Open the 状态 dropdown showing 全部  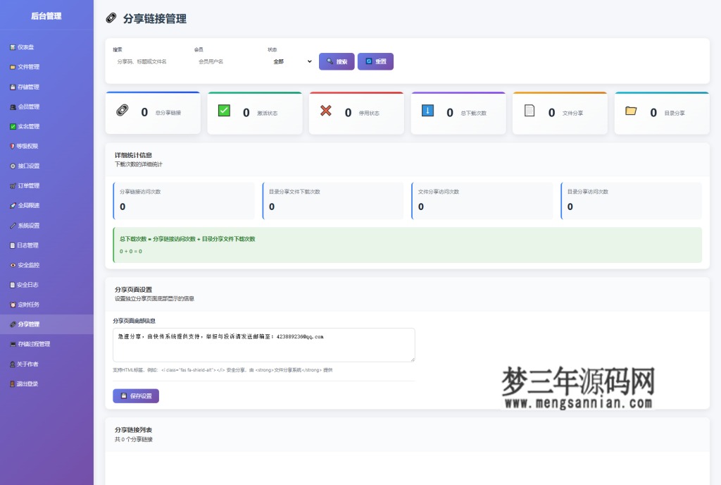tap(291, 62)
